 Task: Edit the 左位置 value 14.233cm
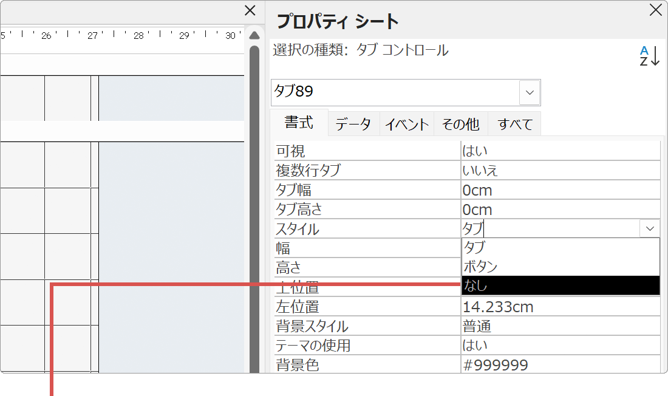[x=547, y=306]
